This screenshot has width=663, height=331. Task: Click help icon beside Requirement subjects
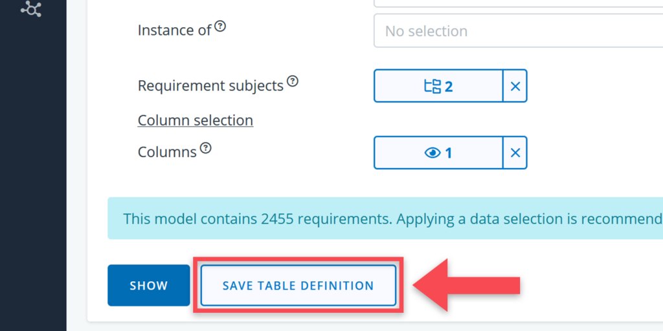(293, 81)
